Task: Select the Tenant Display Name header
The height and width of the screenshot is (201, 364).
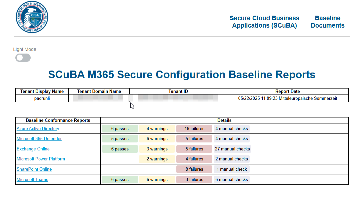Action: pos(42,91)
